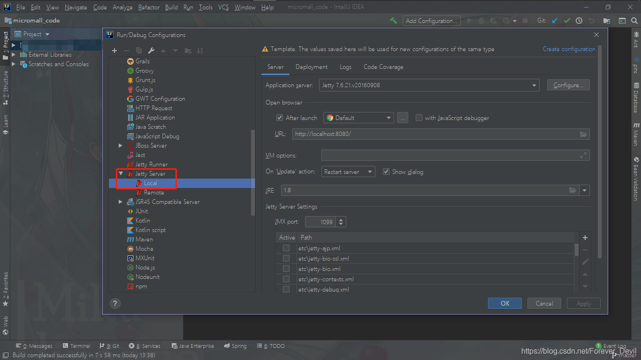
Task: Open the Bean Validation tool window
Action: coord(636,179)
